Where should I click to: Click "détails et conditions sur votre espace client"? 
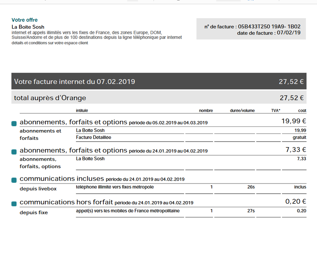coord(50,43)
